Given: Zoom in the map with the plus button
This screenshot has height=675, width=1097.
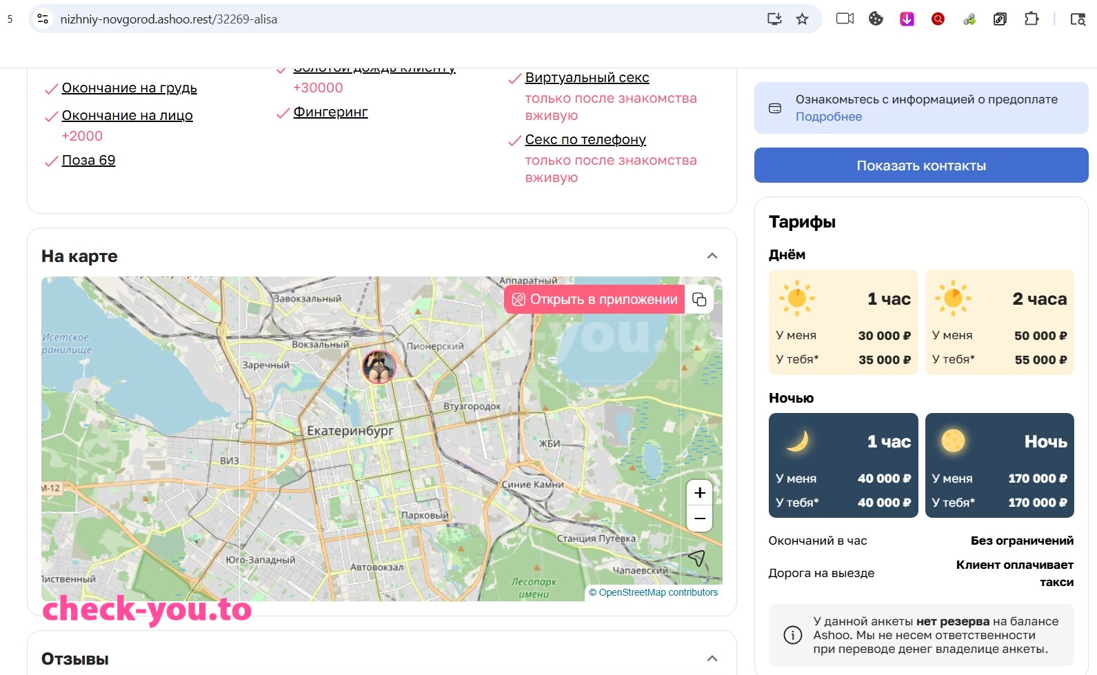Looking at the screenshot, I should (x=700, y=493).
